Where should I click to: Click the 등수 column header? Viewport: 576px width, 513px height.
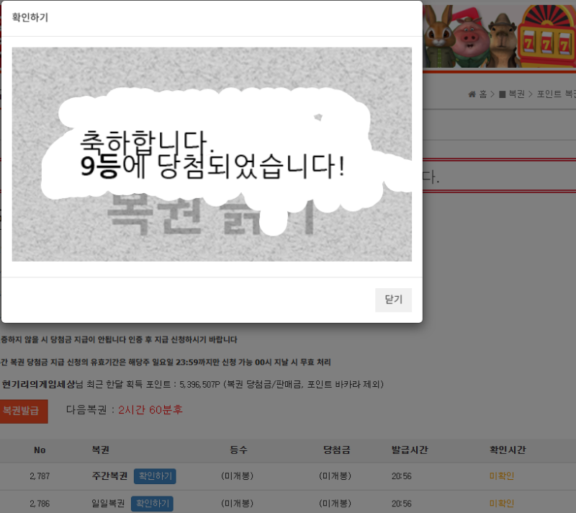[x=239, y=449]
